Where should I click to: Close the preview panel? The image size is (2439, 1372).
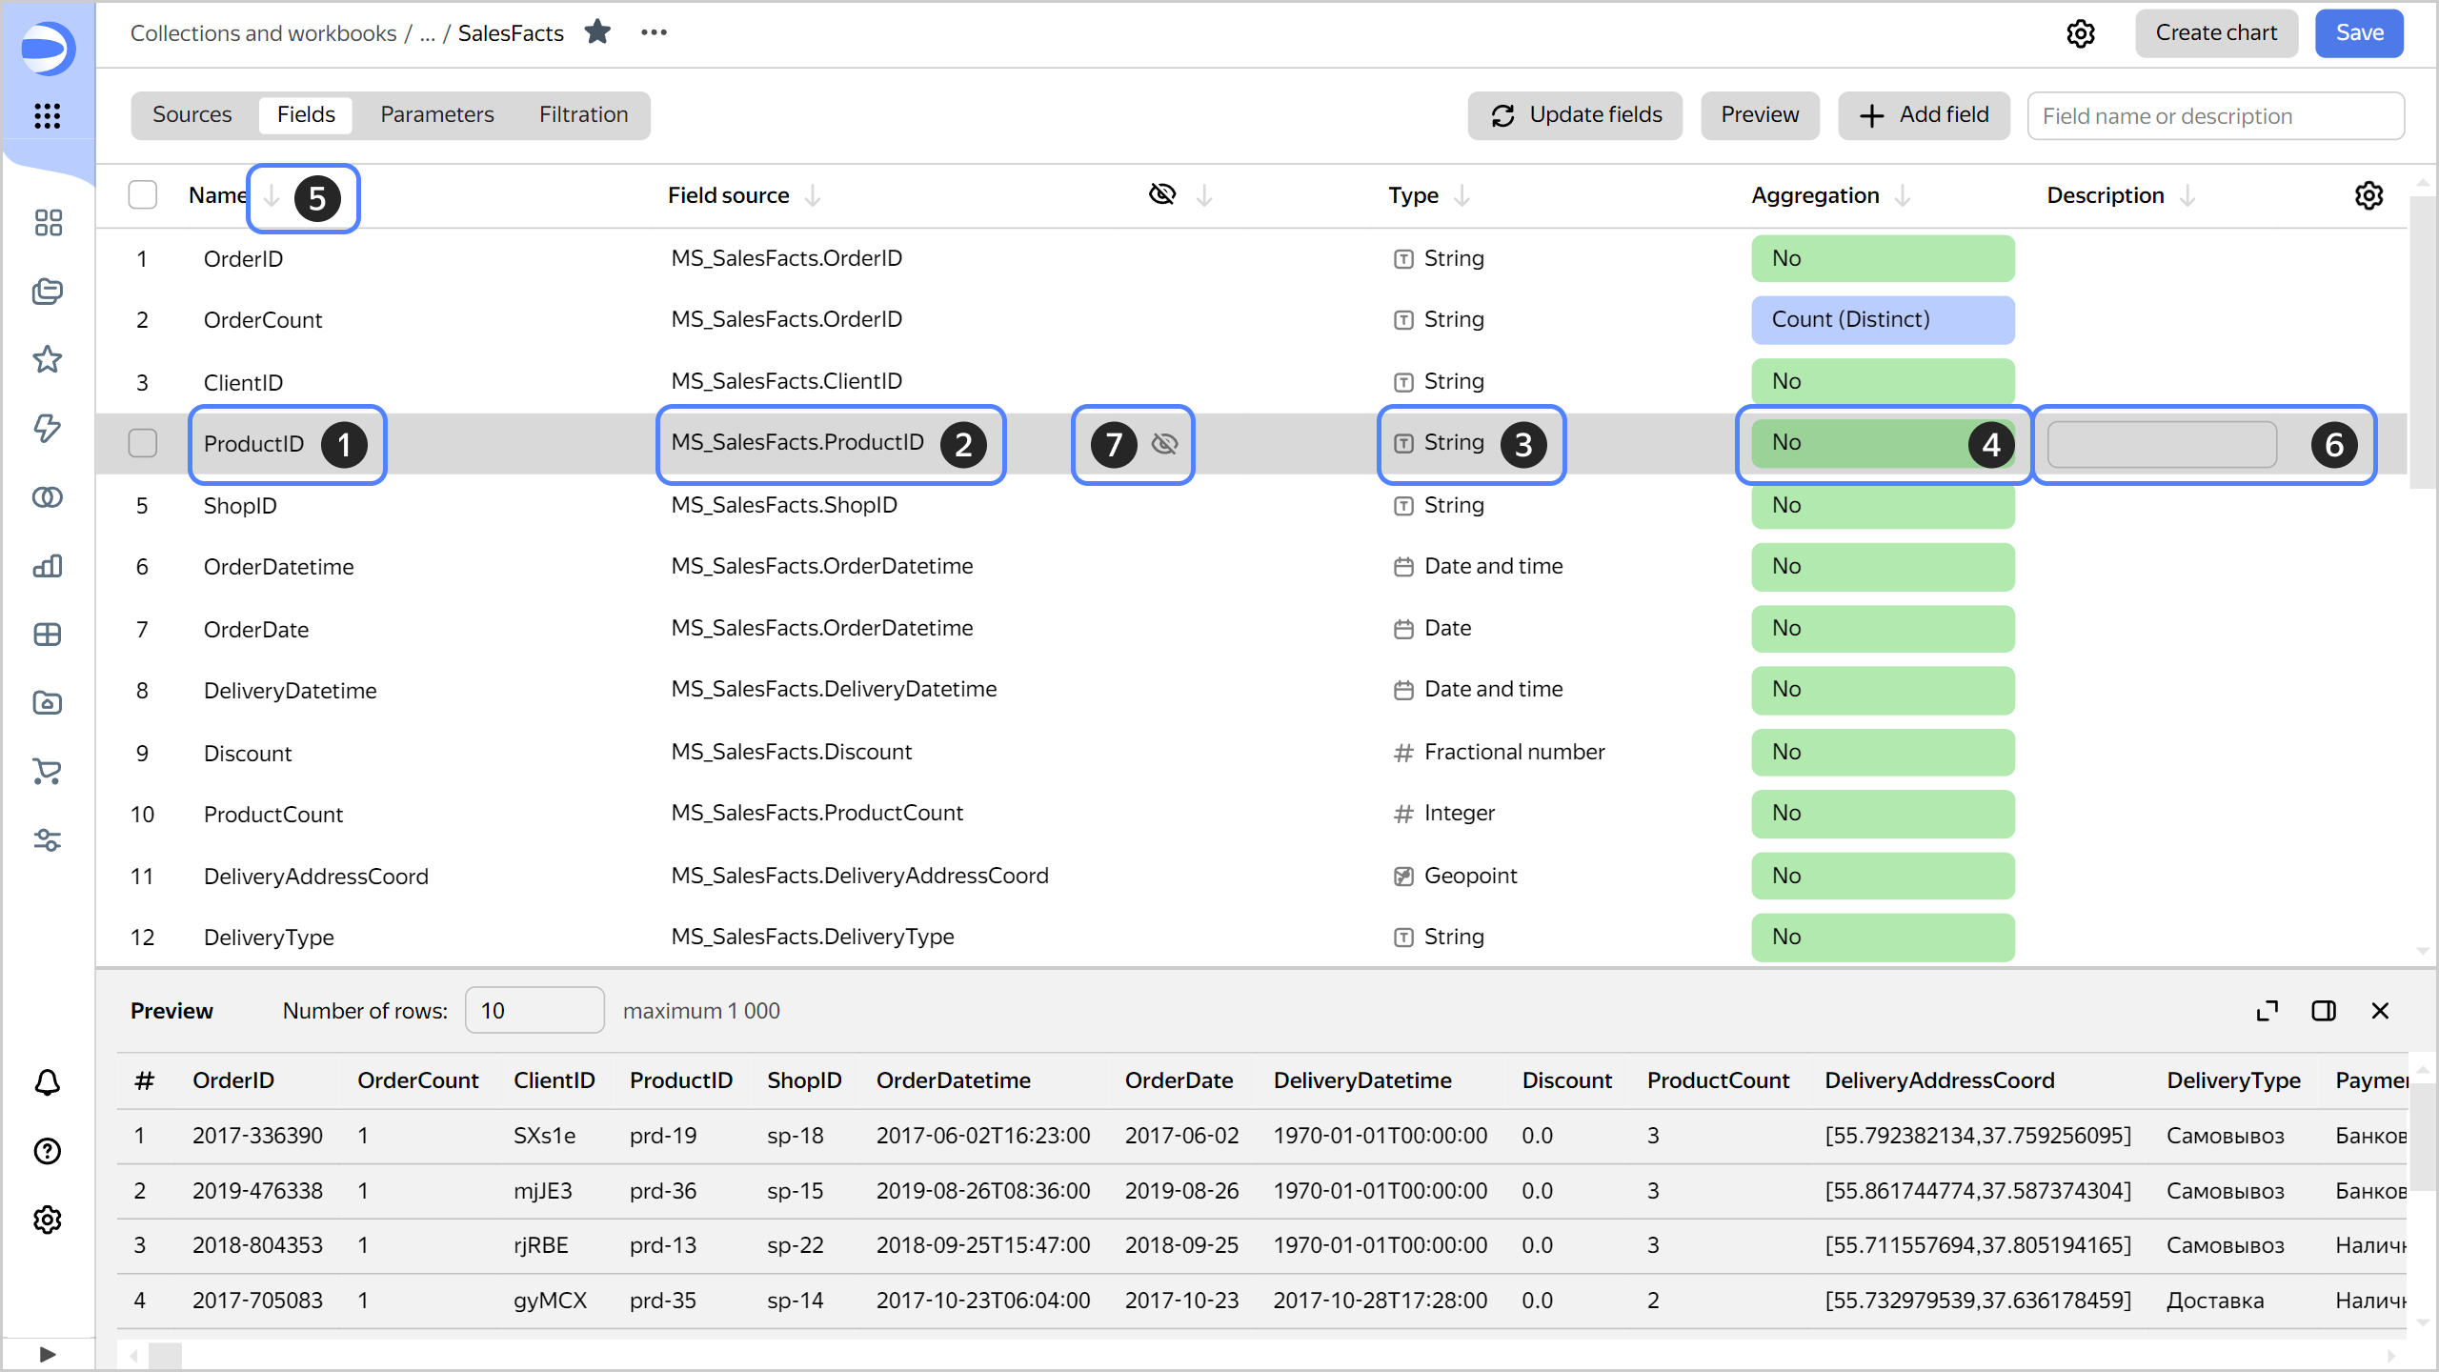[2380, 1011]
